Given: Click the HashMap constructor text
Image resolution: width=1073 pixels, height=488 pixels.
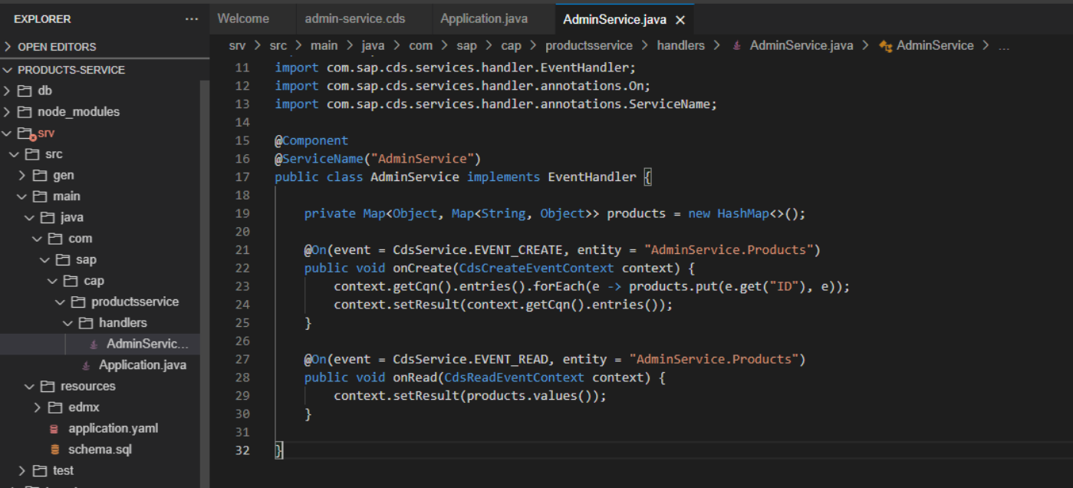Looking at the screenshot, I should pos(742,213).
